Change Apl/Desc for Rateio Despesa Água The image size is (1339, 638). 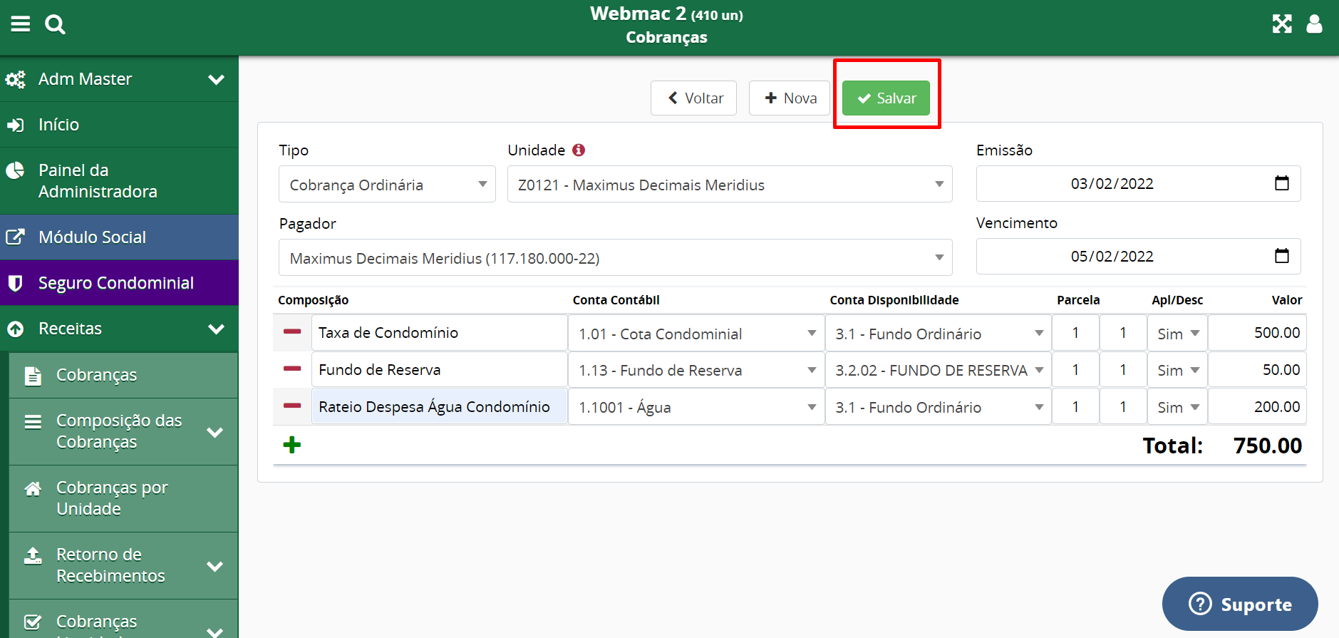click(x=1177, y=407)
